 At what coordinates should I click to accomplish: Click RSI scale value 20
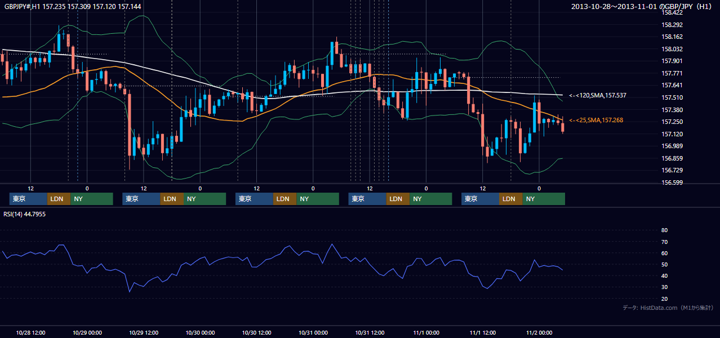664,299
